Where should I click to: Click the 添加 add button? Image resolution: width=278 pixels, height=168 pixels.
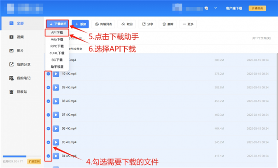click(x=80, y=24)
